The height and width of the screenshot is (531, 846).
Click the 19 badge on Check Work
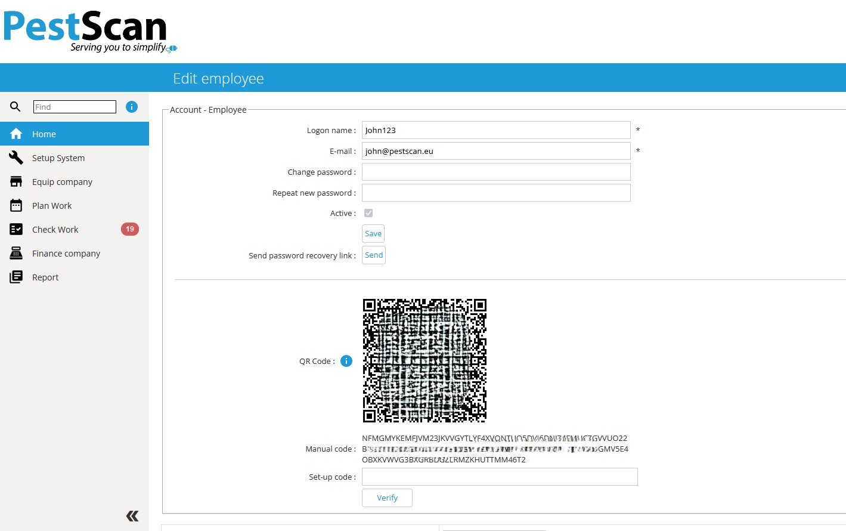point(130,229)
